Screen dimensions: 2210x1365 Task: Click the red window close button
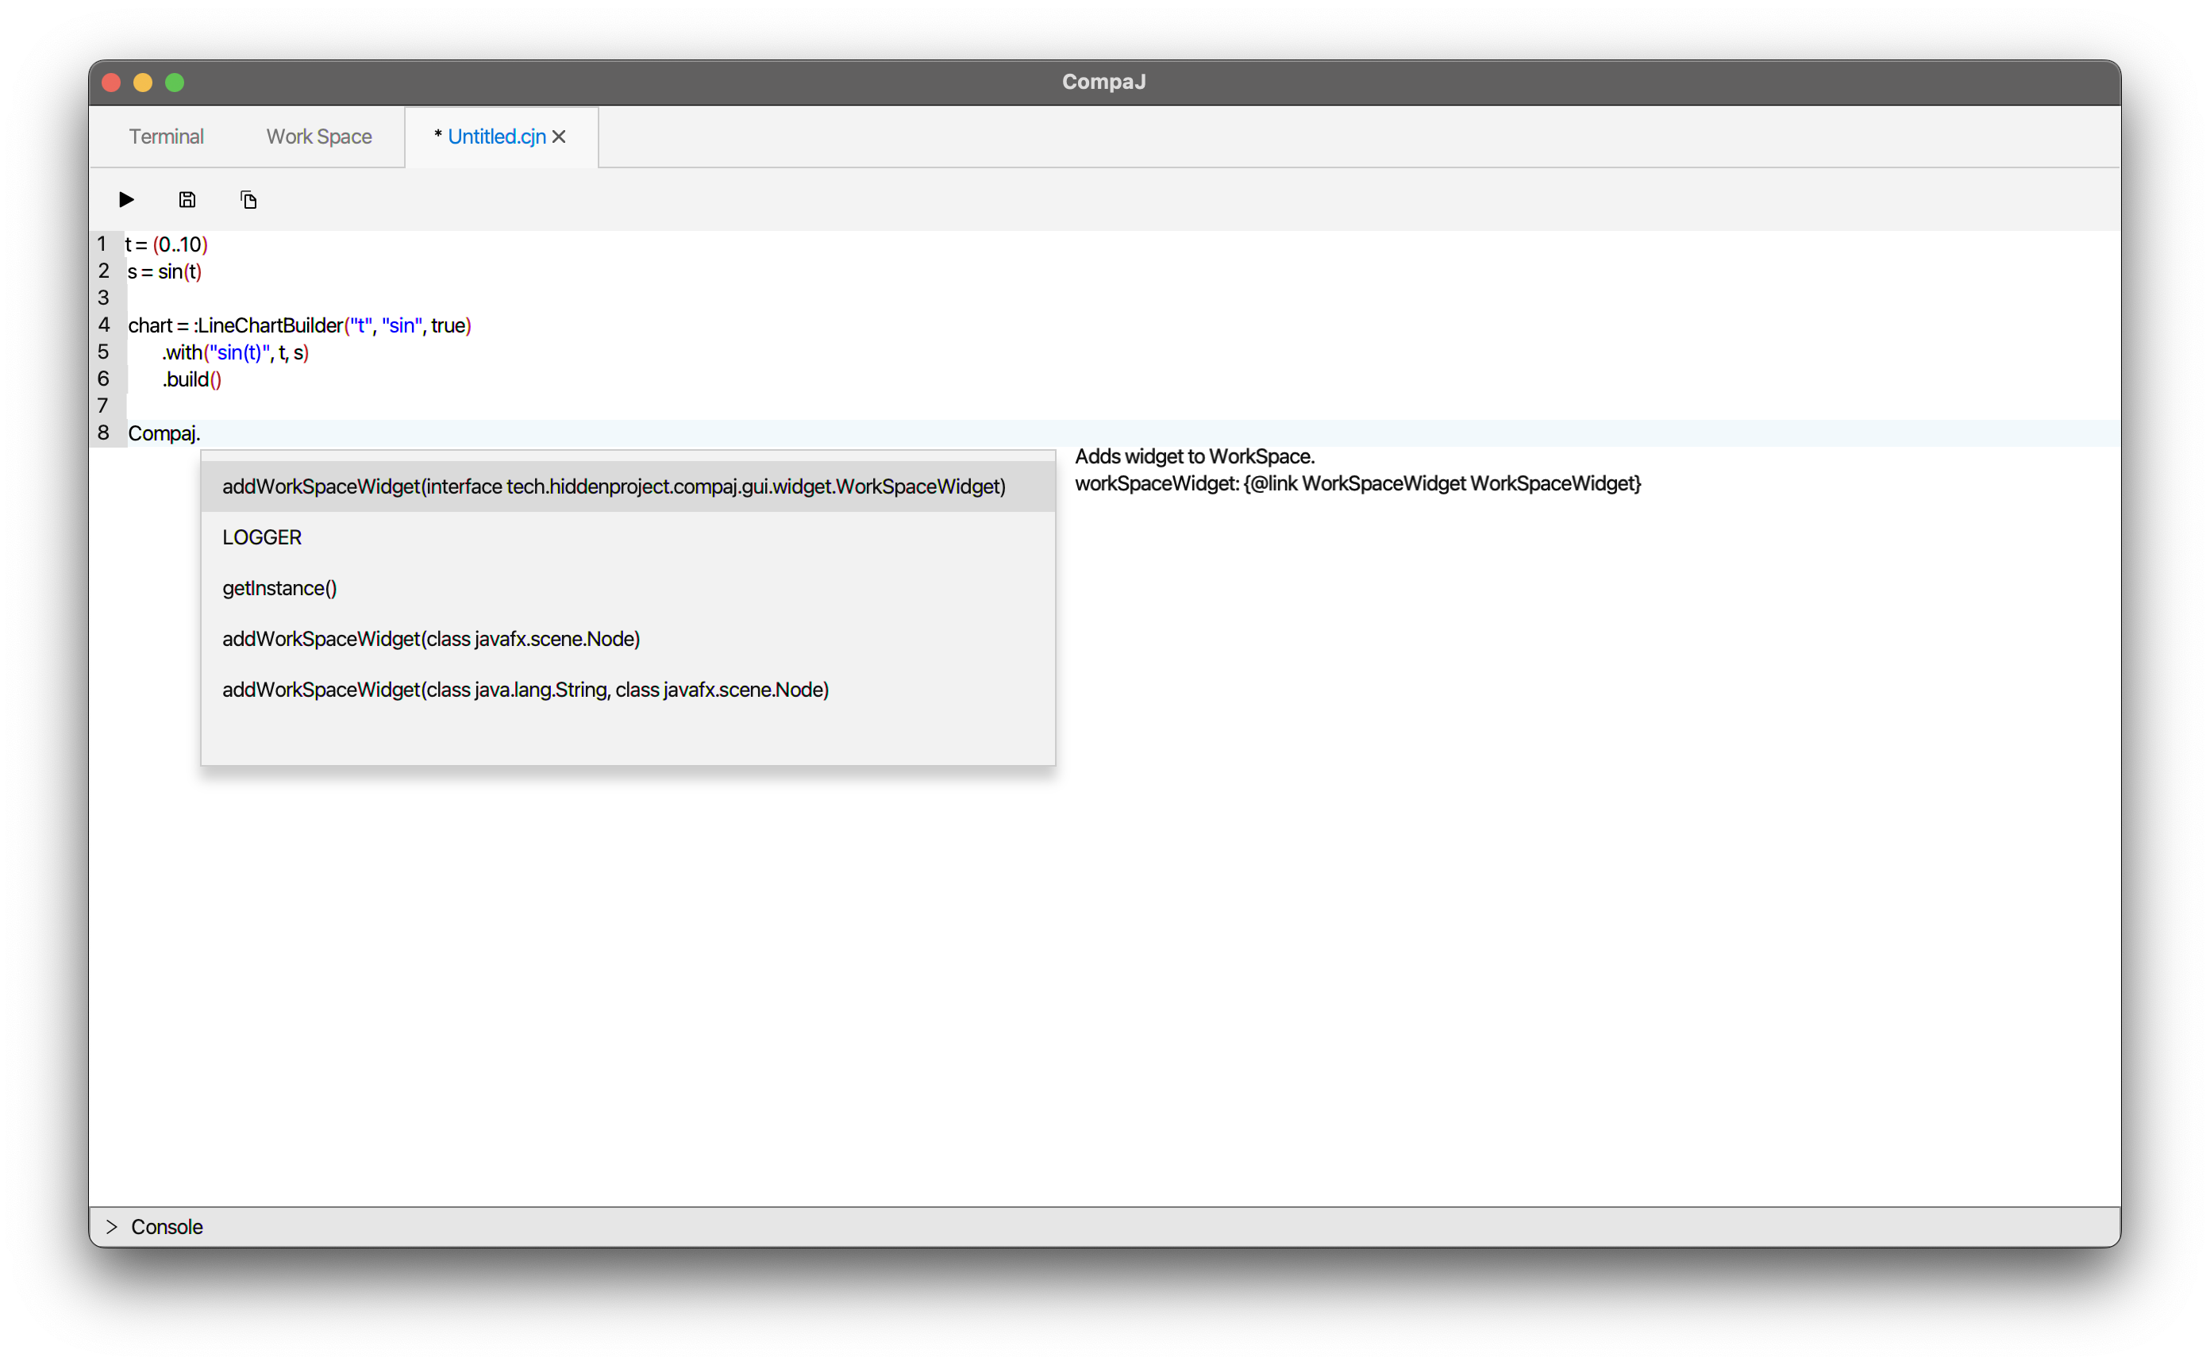click(112, 83)
